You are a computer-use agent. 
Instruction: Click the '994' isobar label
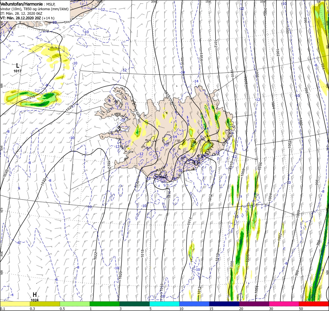(x=322, y=66)
